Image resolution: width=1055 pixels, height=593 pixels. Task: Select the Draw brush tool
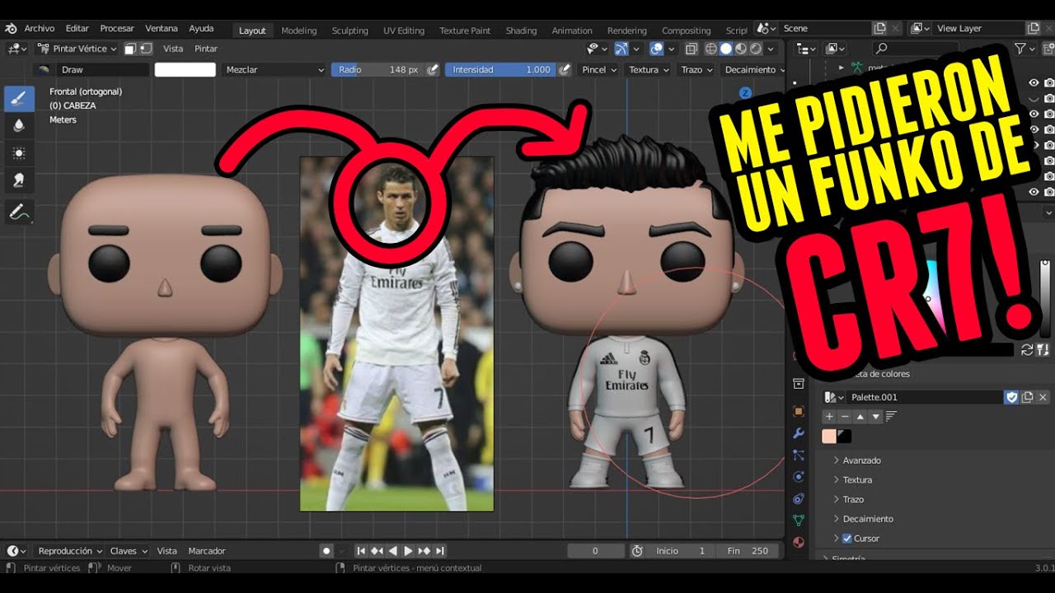(19, 100)
